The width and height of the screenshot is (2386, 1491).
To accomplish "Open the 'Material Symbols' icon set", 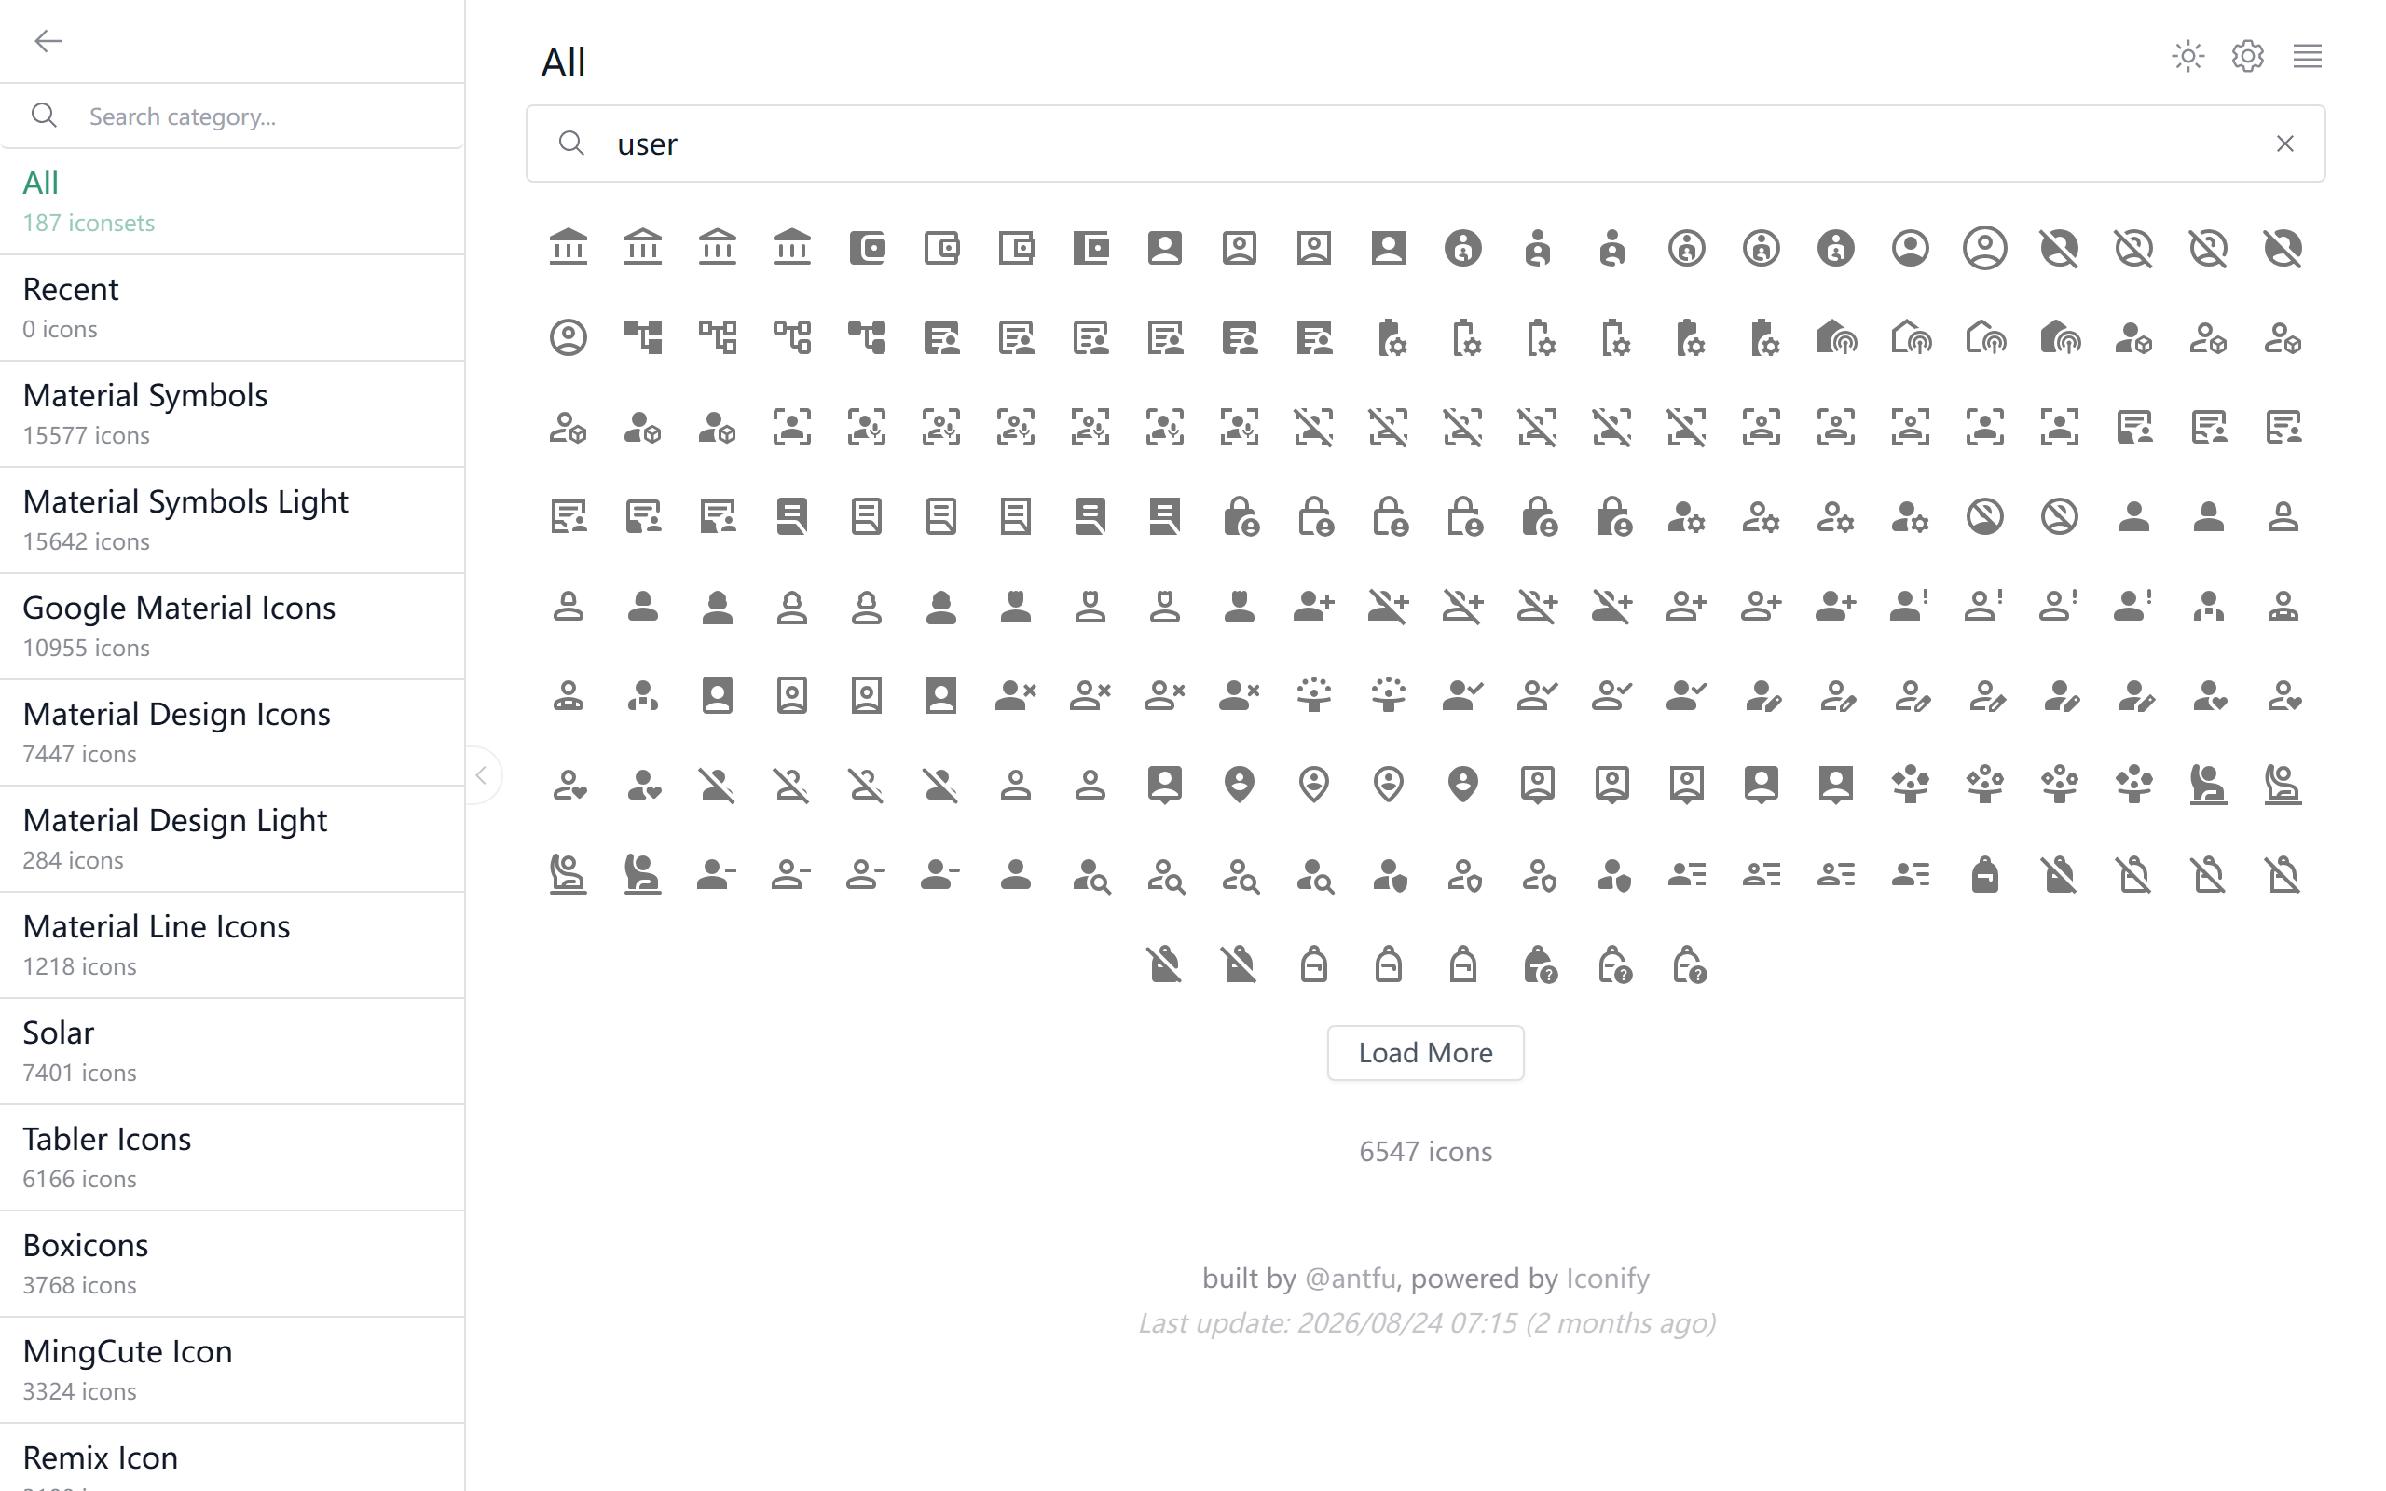I will (232, 414).
